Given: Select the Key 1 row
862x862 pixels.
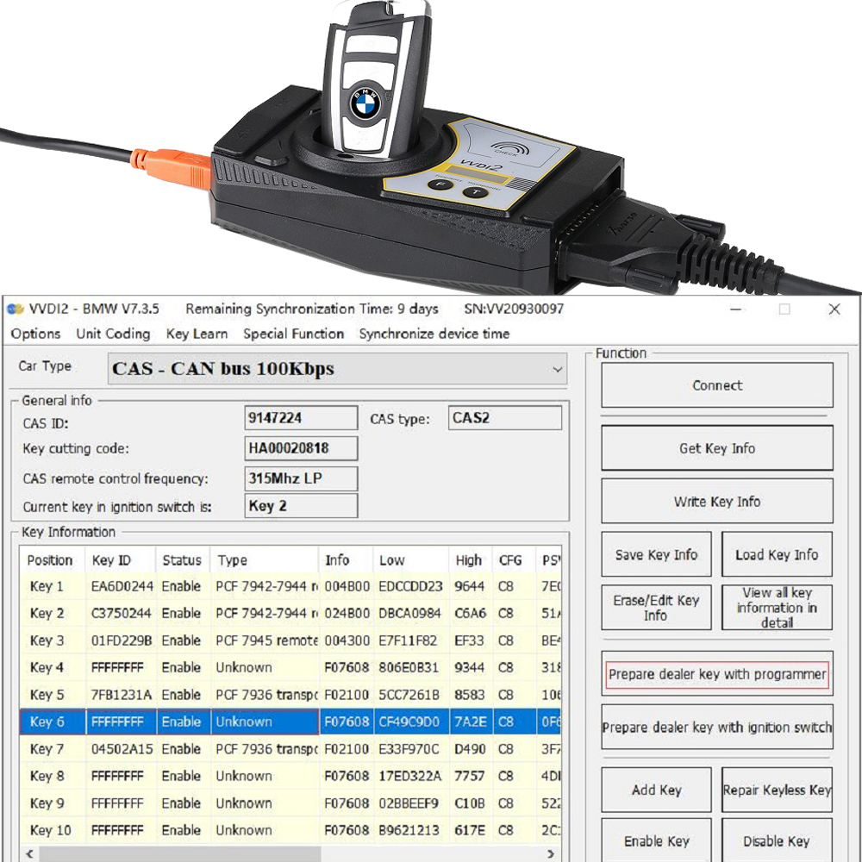Looking at the screenshot, I should 290,586.
